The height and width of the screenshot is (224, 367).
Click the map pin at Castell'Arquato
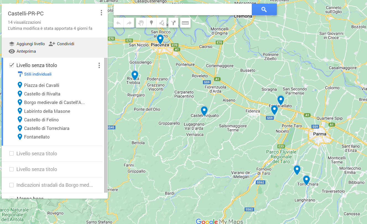(204, 111)
